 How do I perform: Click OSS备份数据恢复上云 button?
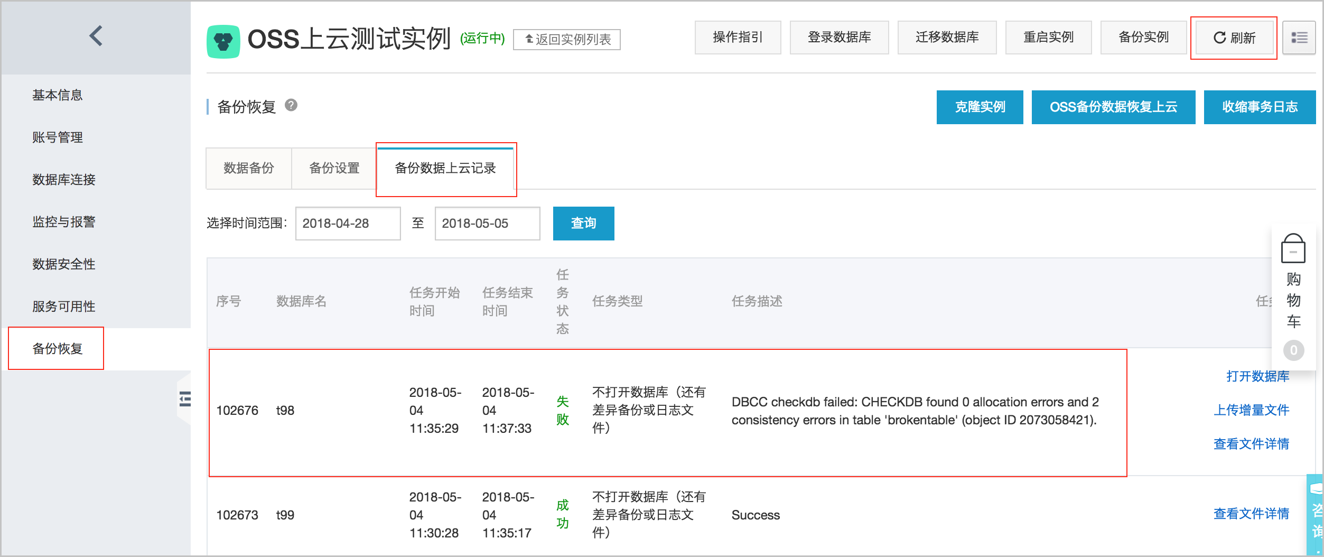pyautogui.click(x=1113, y=107)
